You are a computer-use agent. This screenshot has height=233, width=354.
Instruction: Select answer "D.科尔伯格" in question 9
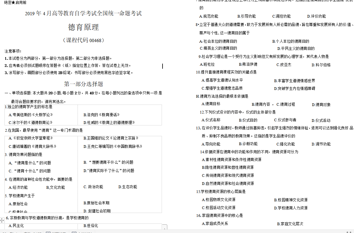[x=321, y=65]
